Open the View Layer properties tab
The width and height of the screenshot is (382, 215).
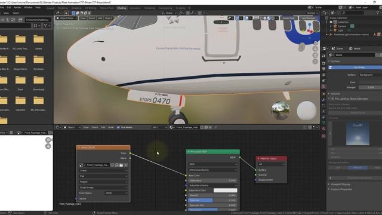point(324,75)
